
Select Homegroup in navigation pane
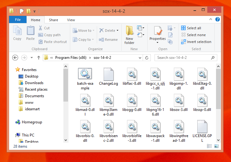[x=29, y=122]
